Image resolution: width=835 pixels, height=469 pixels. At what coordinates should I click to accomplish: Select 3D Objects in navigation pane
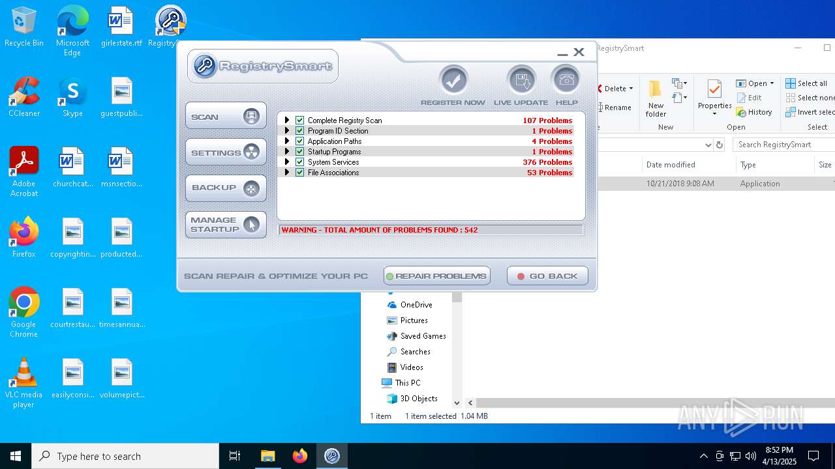pyautogui.click(x=412, y=399)
